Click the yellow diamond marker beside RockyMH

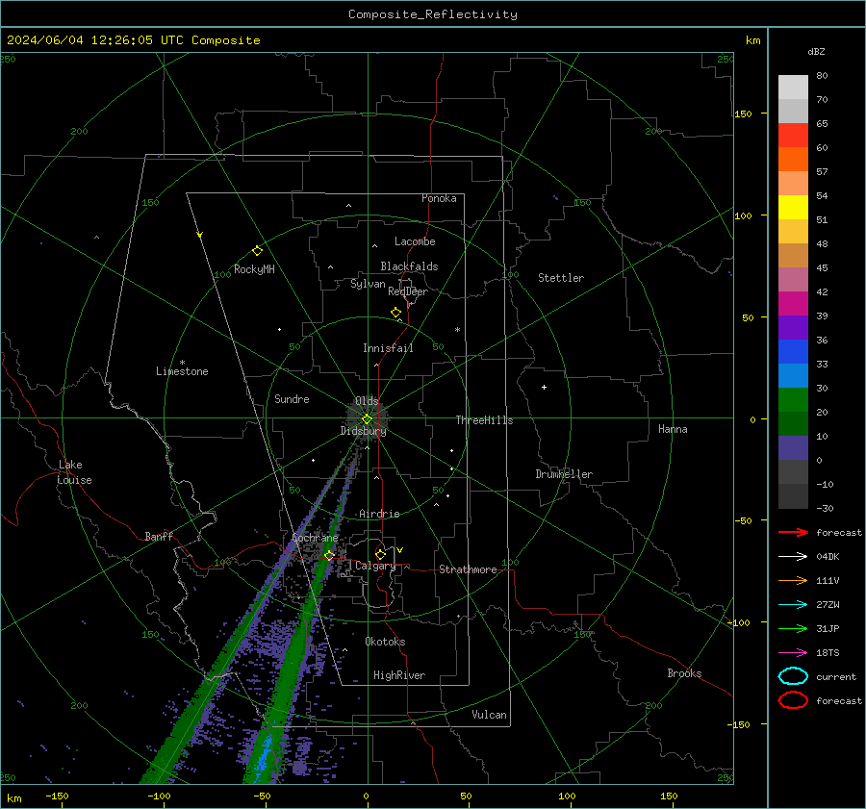(x=257, y=251)
